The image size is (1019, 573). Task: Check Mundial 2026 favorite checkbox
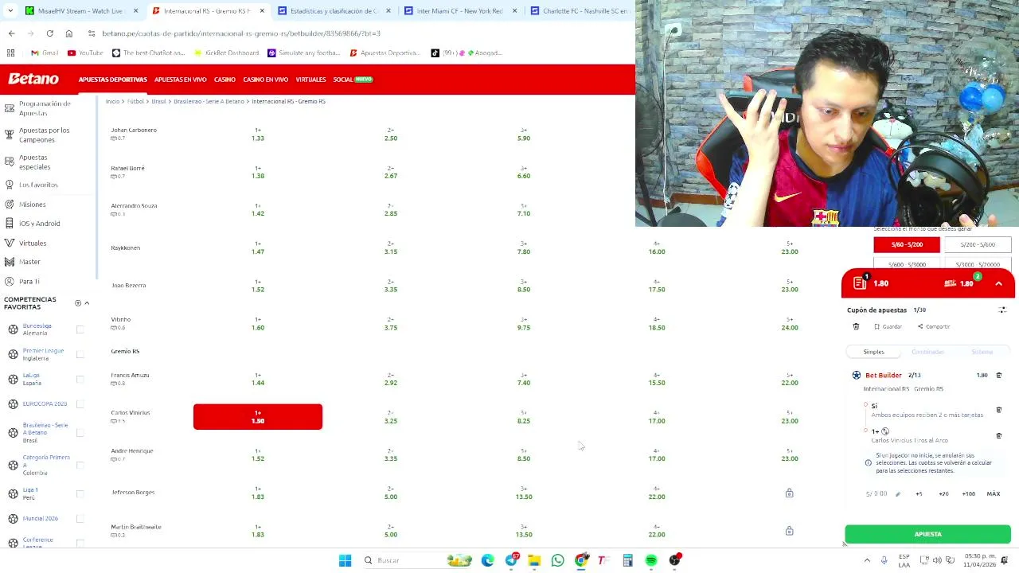[80, 518]
